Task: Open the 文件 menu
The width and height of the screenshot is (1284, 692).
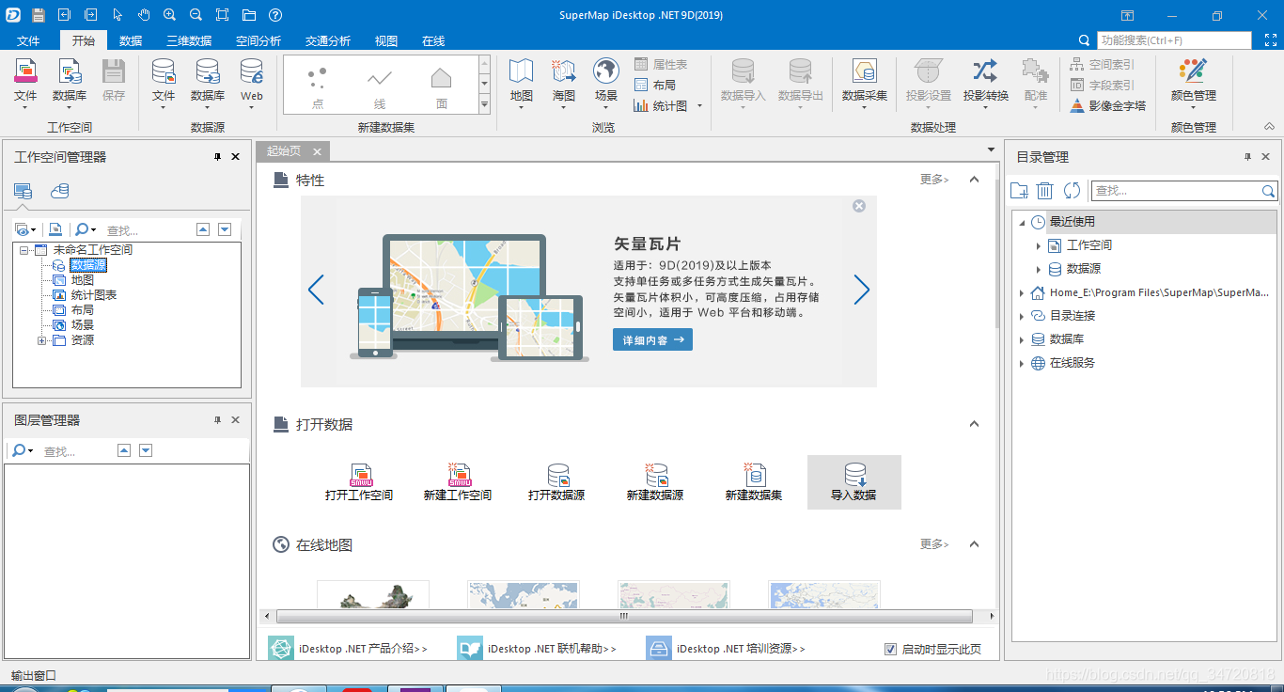Action: coord(29,40)
